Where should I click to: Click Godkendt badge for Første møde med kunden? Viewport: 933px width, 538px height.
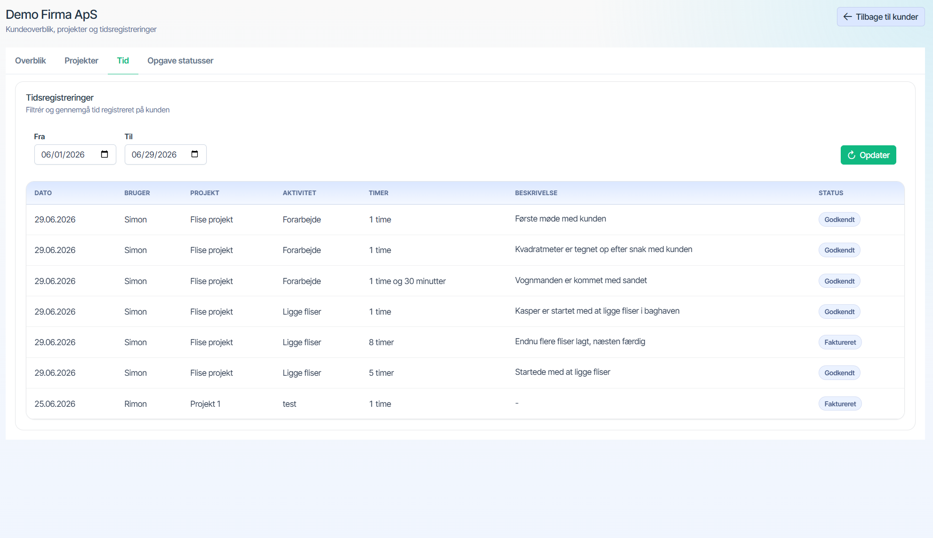pyautogui.click(x=839, y=220)
